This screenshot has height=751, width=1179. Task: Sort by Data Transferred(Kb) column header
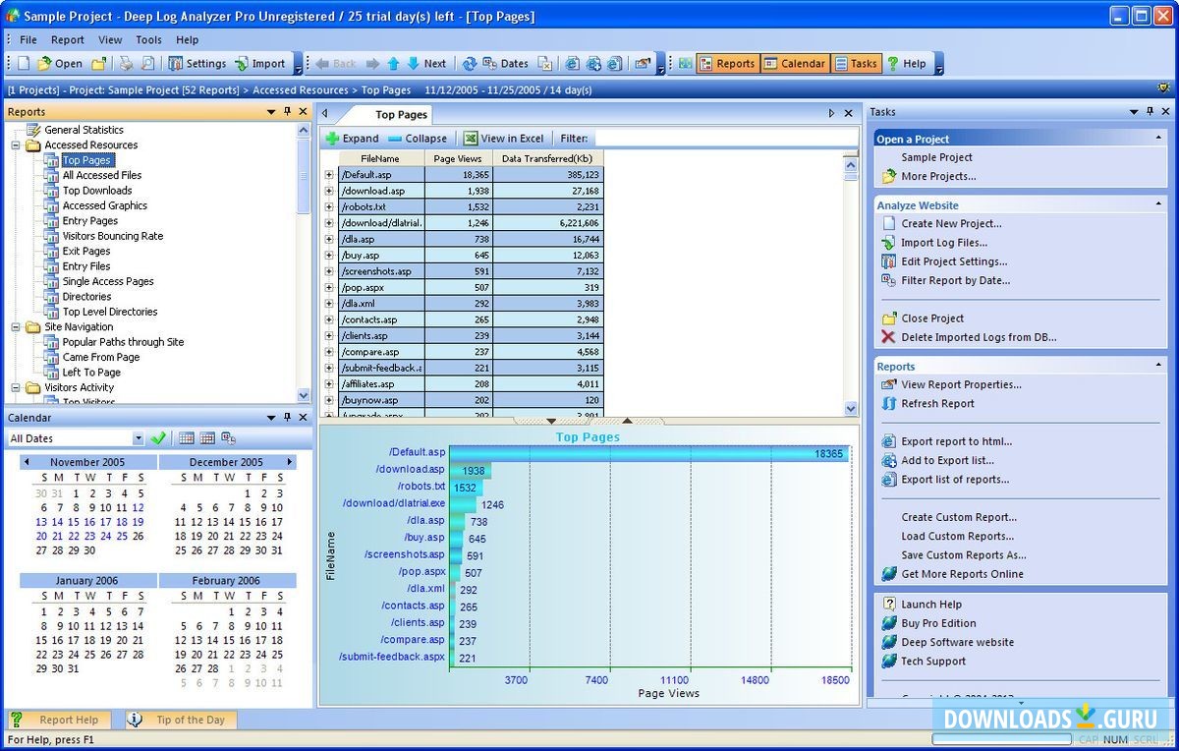click(x=548, y=158)
